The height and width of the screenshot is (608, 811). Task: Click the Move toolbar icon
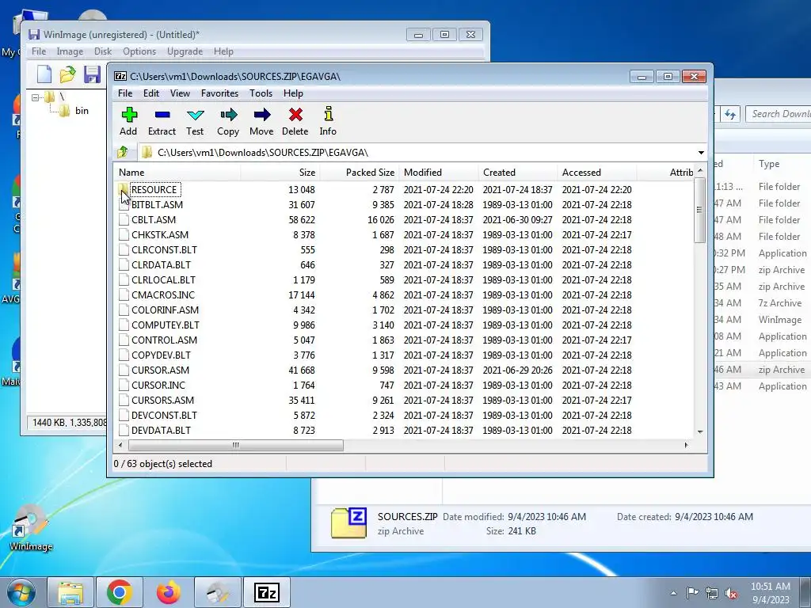click(x=261, y=121)
